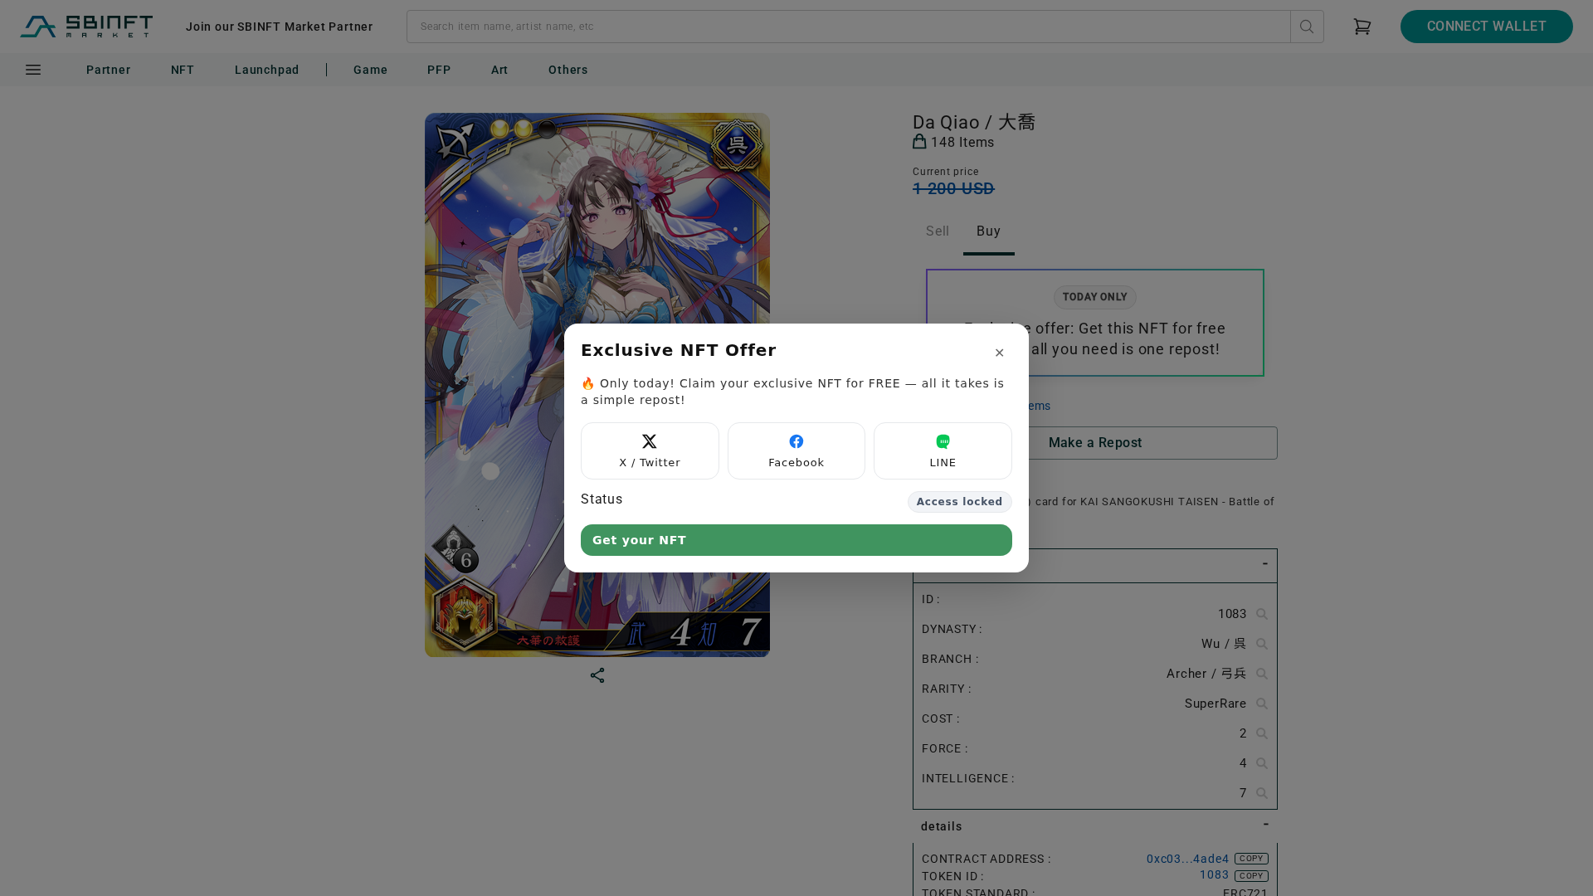Click the ERC721 token standard value
This screenshot has height=896, width=1593.
1245,892
